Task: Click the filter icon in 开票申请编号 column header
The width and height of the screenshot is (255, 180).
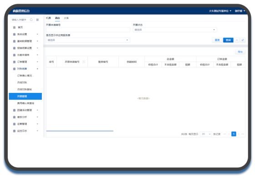Action: (x=84, y=62)
